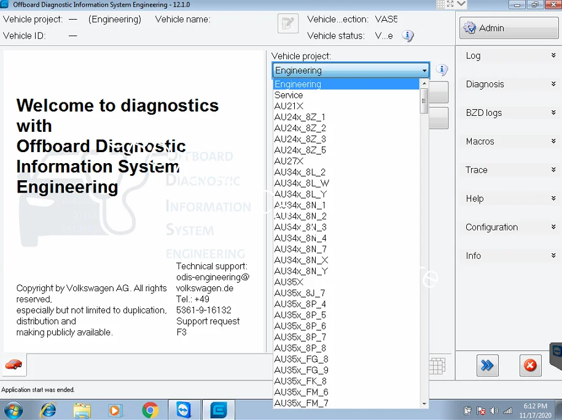Click info icon beside Vehicle project dropdown

click(x=442, y=70)
